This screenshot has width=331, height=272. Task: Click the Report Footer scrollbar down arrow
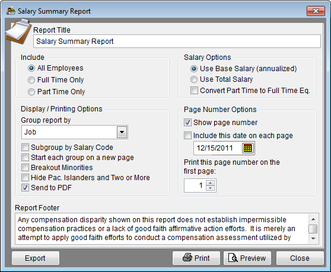click(313, 239)
